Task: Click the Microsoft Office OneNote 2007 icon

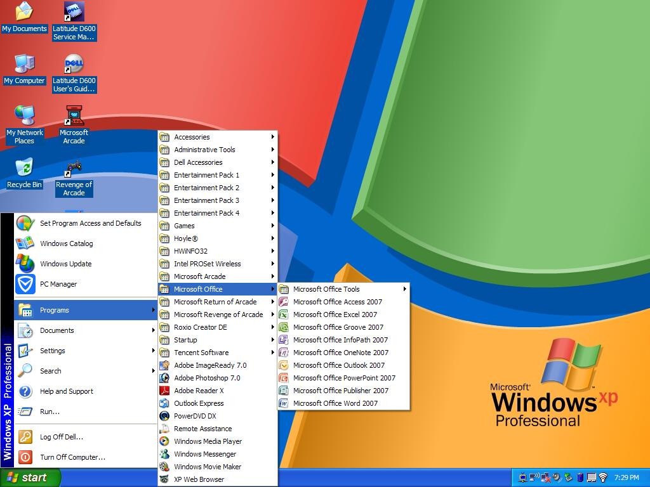Action: [284, 353]
